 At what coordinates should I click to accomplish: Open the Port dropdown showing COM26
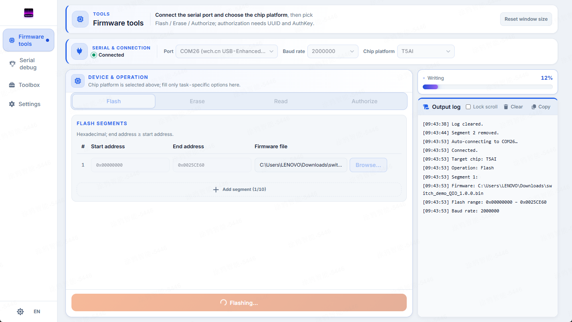[227, 51]
